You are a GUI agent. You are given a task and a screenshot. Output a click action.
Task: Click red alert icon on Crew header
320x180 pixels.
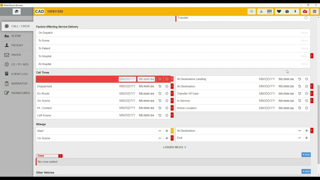60,156
